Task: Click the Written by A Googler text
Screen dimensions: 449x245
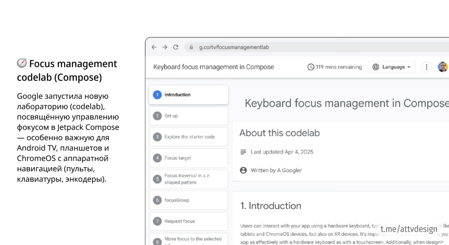Action: tap(276, 170)
